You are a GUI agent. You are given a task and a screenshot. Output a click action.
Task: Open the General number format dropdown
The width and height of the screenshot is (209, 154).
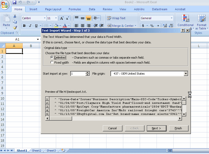point(172,18)
